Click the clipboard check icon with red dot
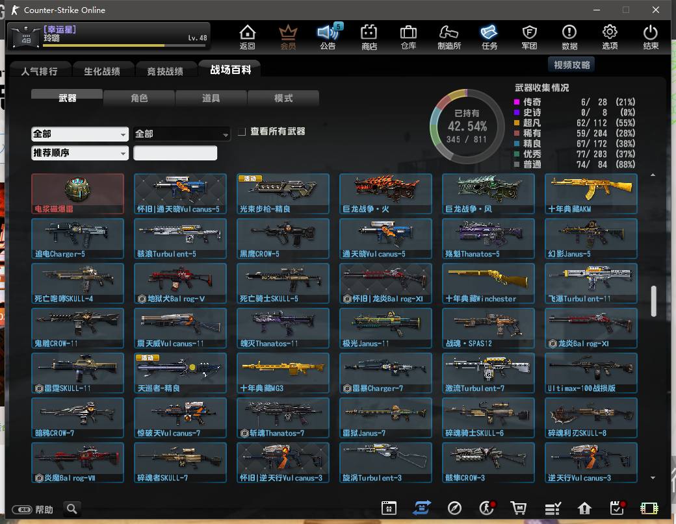The width and height of the screenshot is (676, 524). (617, 508)
